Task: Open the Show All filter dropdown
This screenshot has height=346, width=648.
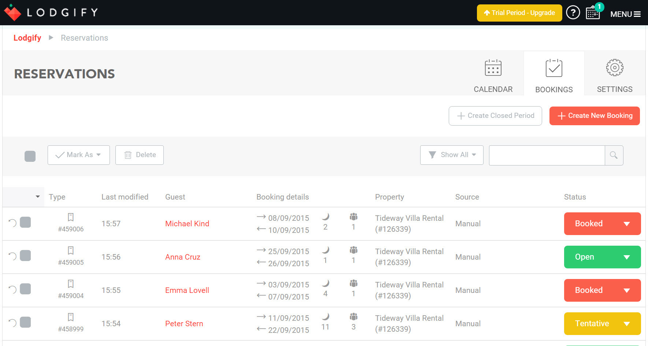Action: click(452, 155)
